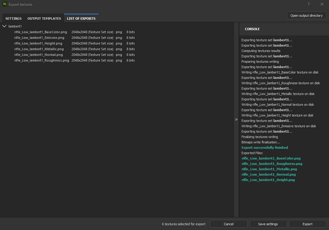Select rifle_Low_lambert1_Height.png in export list

[38, 43]
